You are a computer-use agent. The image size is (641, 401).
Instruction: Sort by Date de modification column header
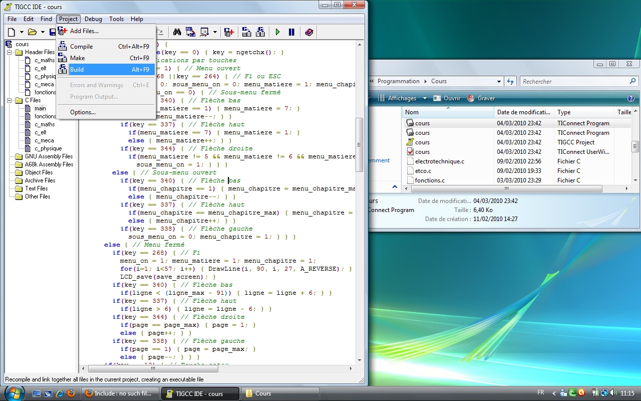click(x=524, y=112)
